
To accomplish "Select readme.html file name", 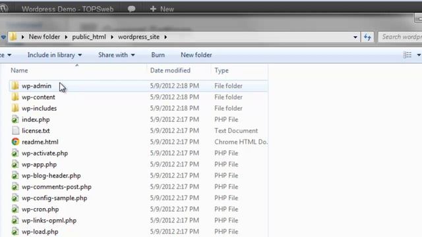I will pyautogui.click(x=40, y=142).
